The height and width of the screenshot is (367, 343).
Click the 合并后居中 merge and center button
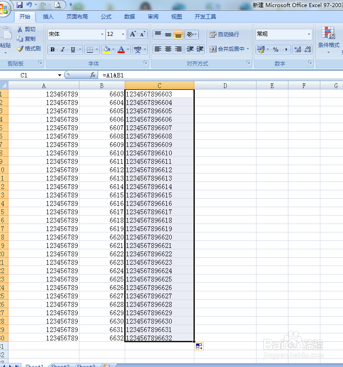coord(227,49)
